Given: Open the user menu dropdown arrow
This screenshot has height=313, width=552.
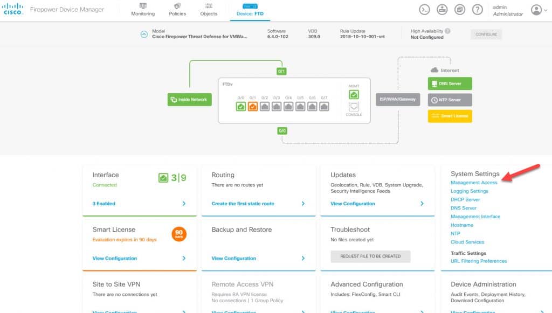Looking at the screenshot, I should (x=546, y=10).
